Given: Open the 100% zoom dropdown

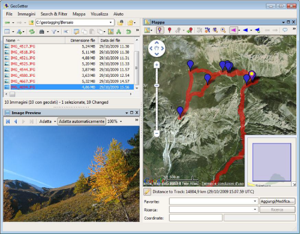Looking at the screenshot, I should (121, 122).
